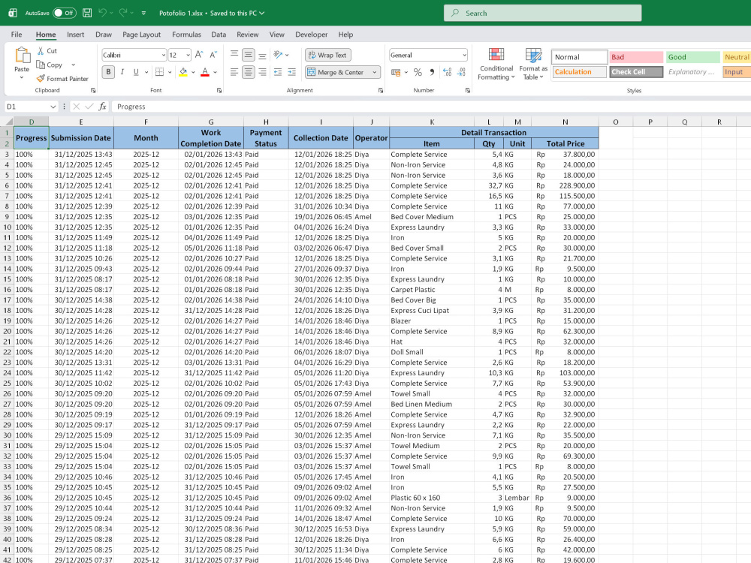Apply the Normal cell style
The image size is (751, 563).
point(580,57)
